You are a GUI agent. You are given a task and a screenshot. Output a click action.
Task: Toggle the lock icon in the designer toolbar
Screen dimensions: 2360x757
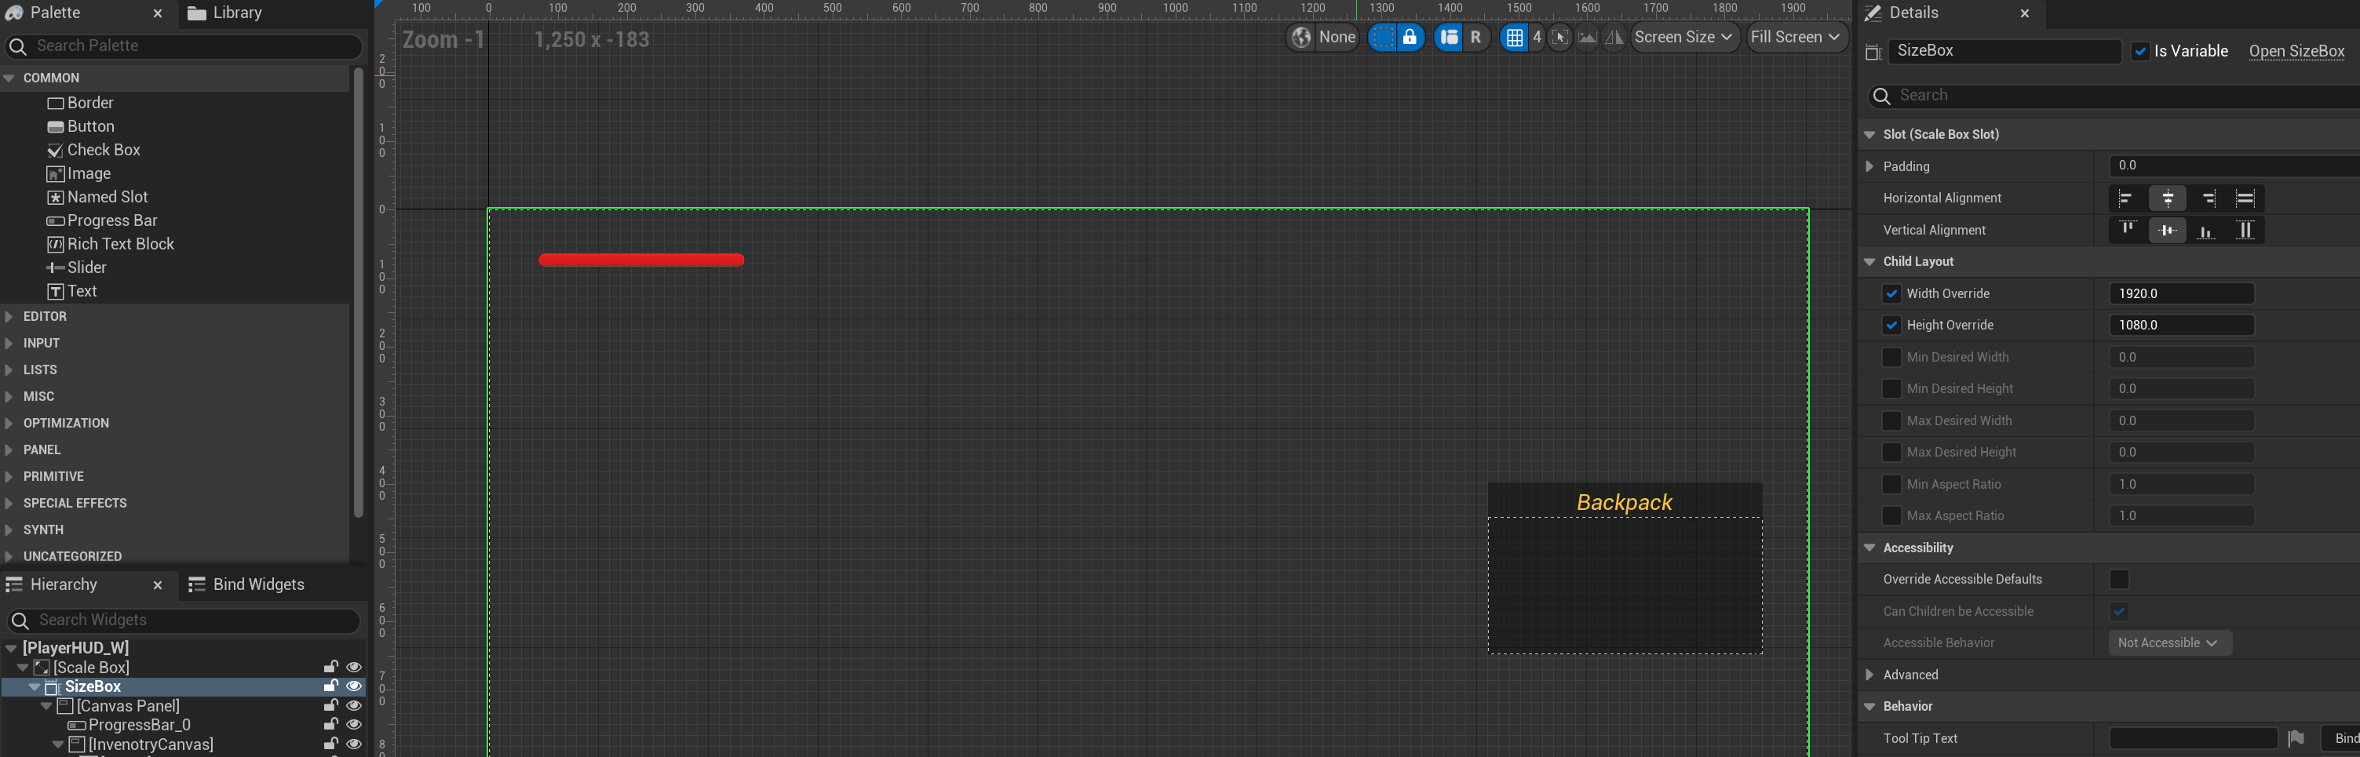coord(1410,38)
